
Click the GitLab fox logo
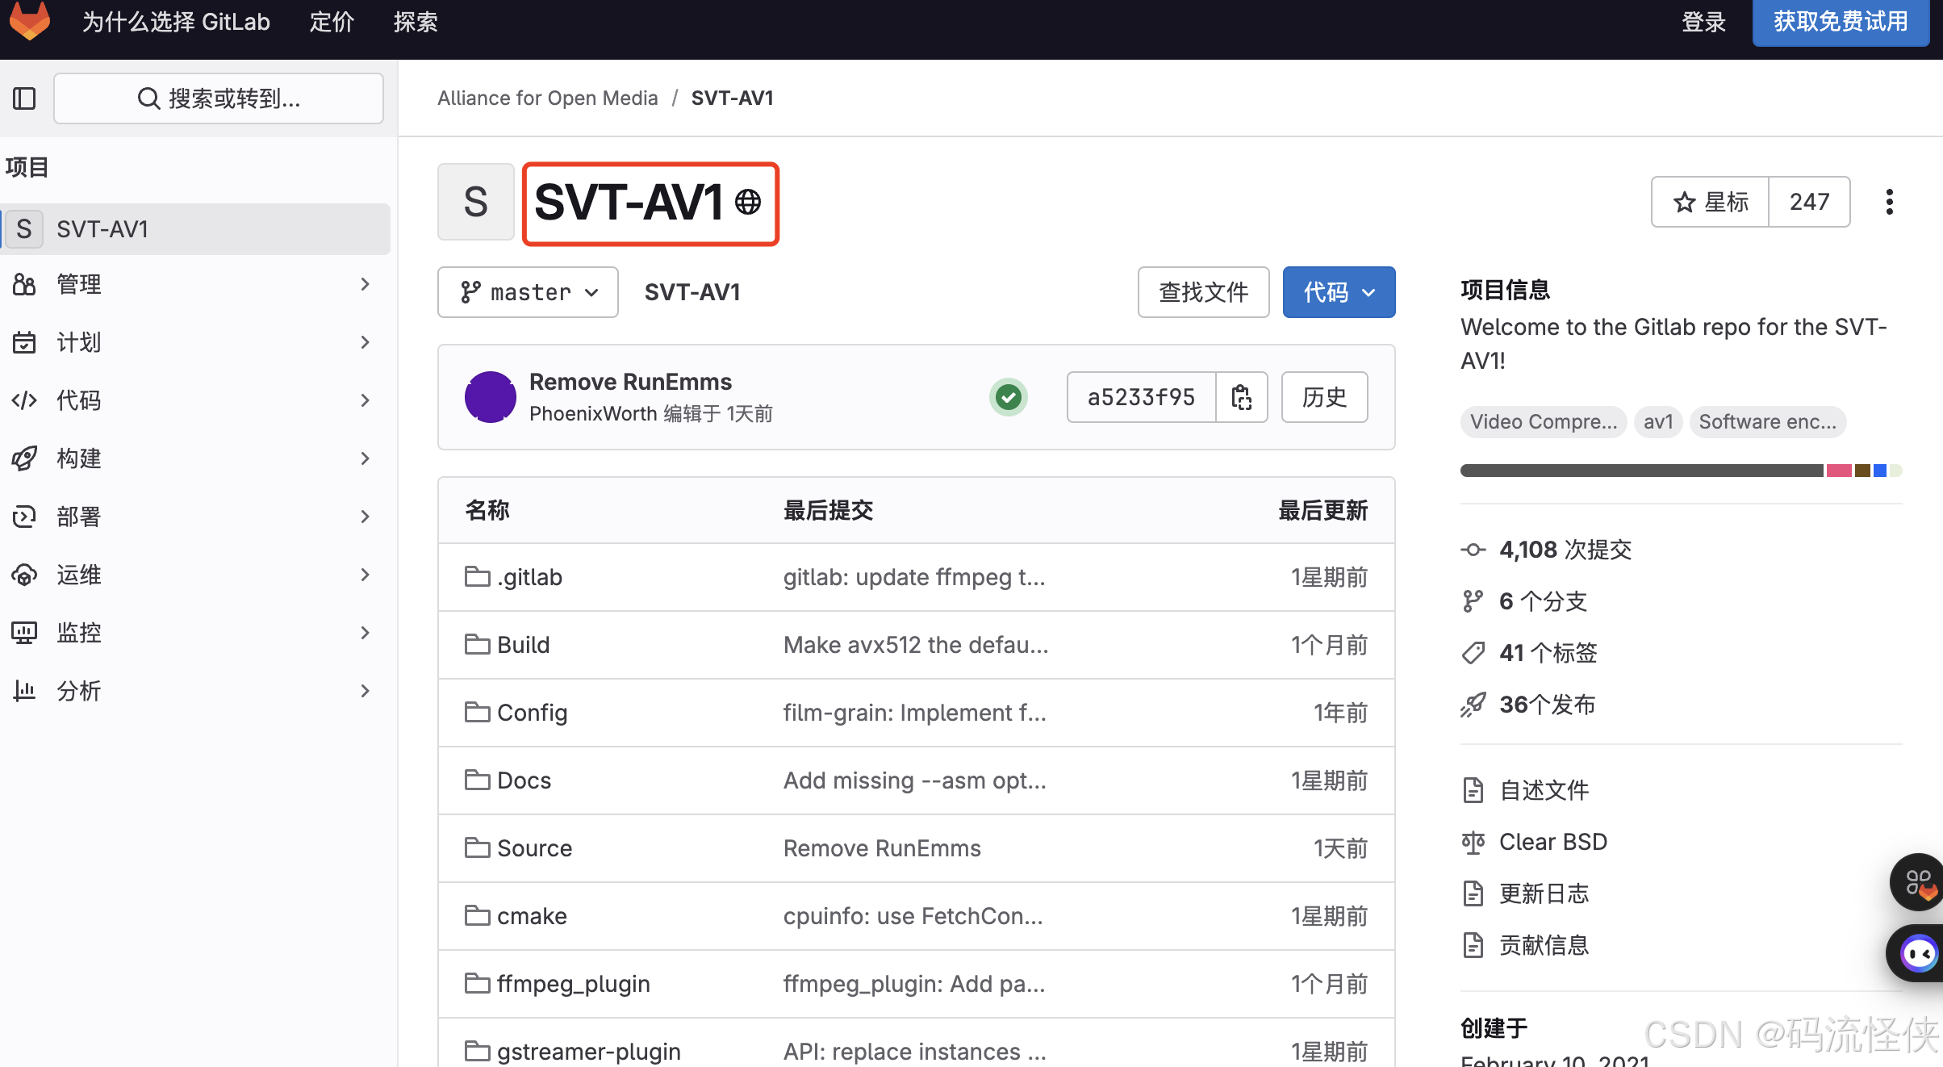pyautogui.click(x=30, y=21)
